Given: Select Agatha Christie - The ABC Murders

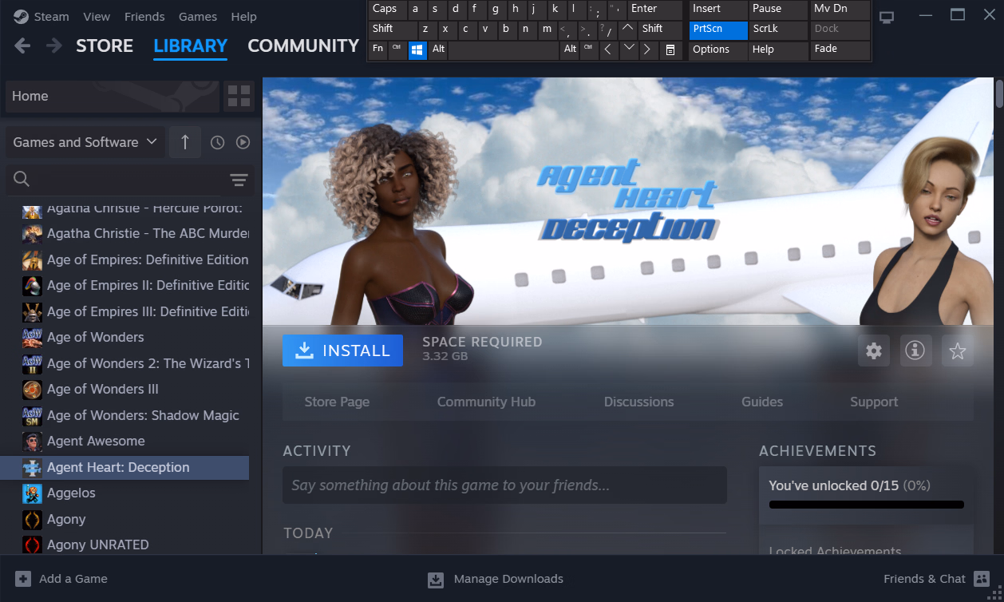Looking at the screenshot, I should [x=125, y=234].
